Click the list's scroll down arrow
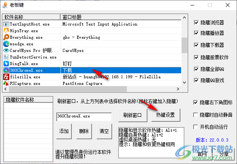 tap(184, 83)
